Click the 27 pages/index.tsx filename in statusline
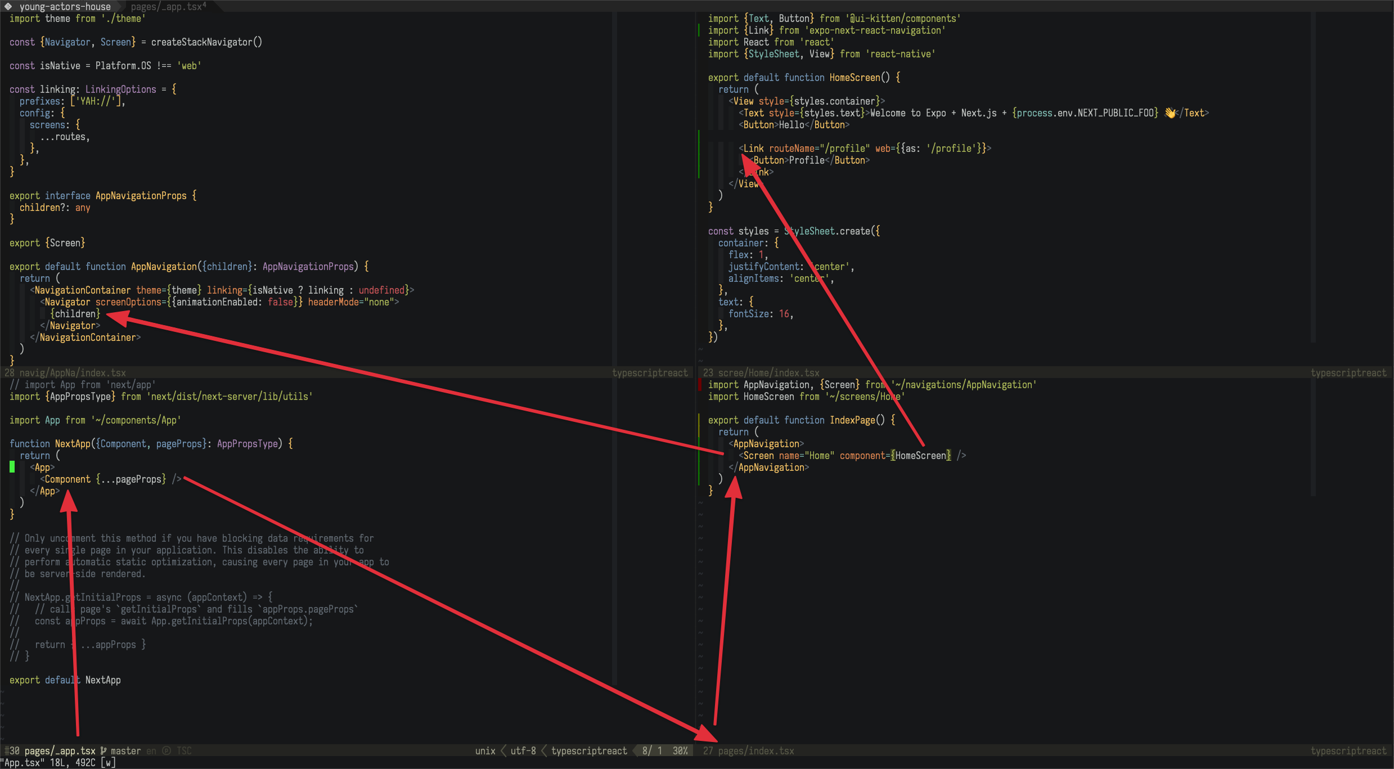 pyautogui.click(x=748, y=750)
